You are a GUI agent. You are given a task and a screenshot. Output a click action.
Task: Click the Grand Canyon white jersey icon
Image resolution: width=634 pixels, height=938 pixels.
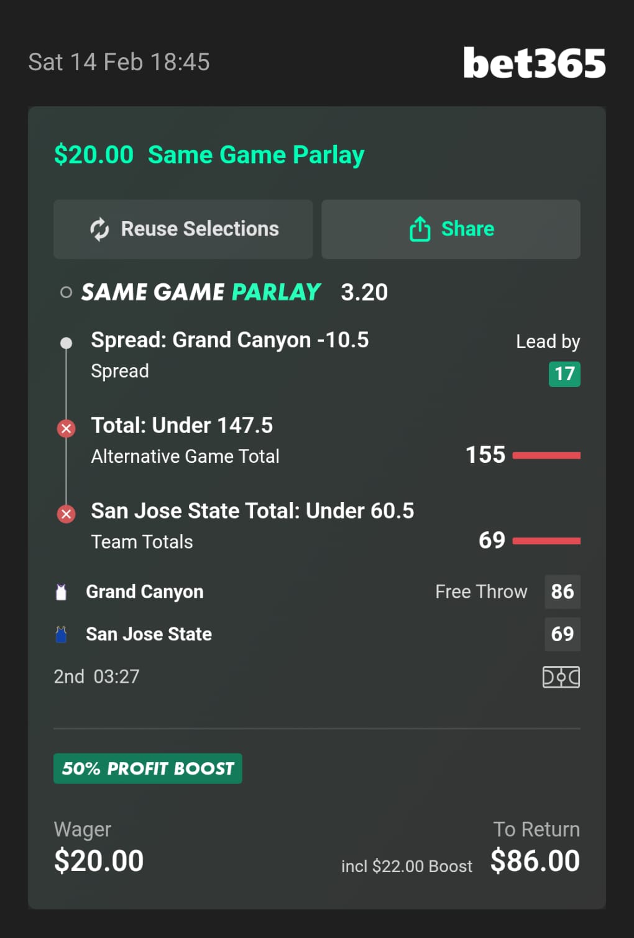click(x=61, y=592)
